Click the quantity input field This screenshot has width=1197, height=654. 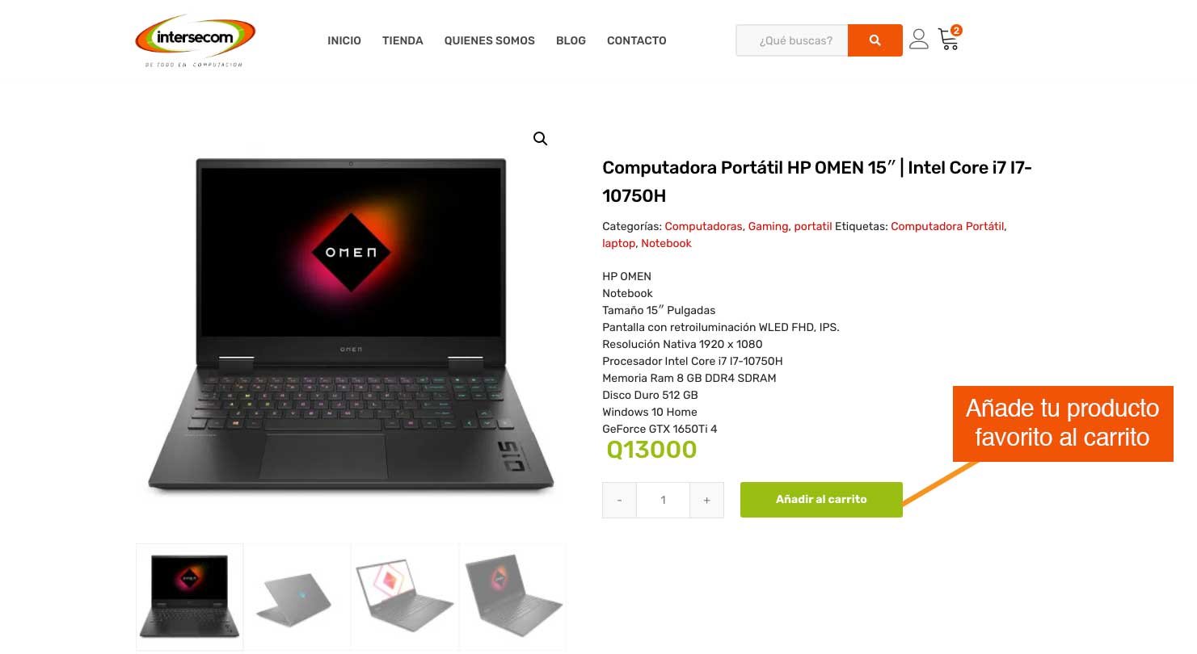click(x=663, y=500)
